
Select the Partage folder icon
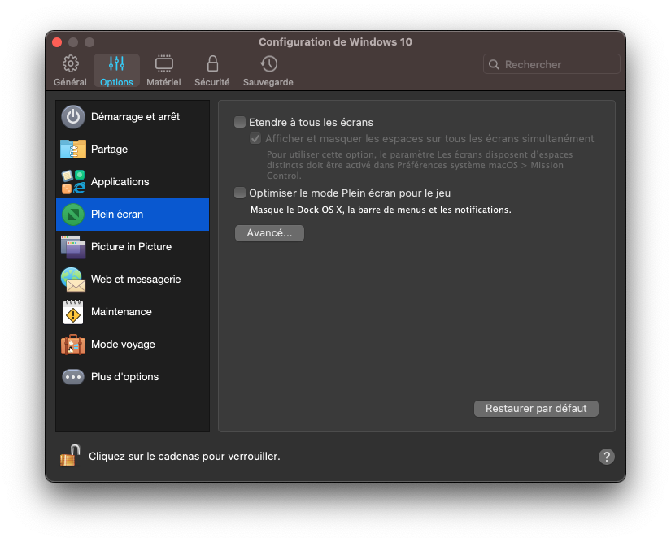(x=73, y=150)
